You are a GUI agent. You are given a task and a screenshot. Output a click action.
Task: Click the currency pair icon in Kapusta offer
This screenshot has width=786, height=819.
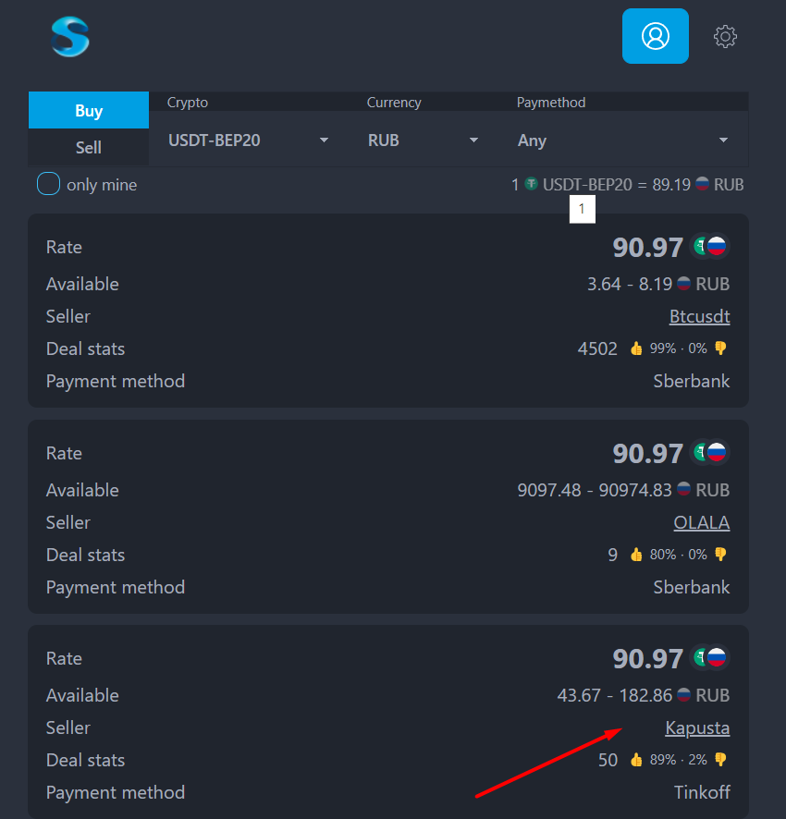[709, 657]
